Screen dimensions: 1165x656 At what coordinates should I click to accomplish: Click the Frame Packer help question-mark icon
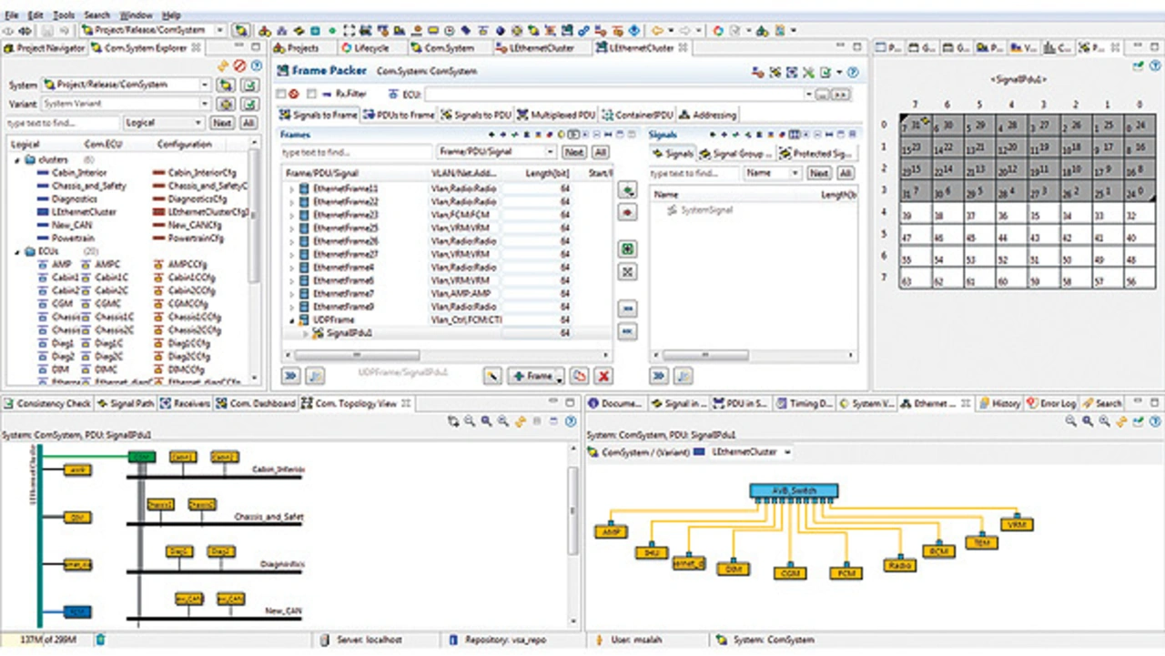(853, 72)
